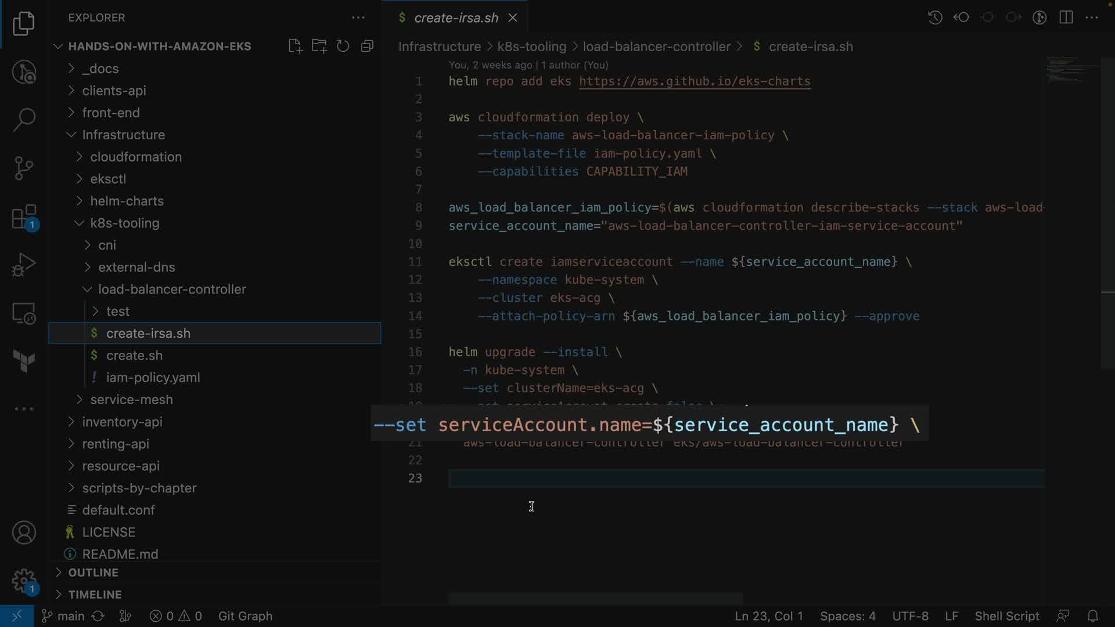
Task: Open the Extensions view
Action: click(x=24, y=218)
